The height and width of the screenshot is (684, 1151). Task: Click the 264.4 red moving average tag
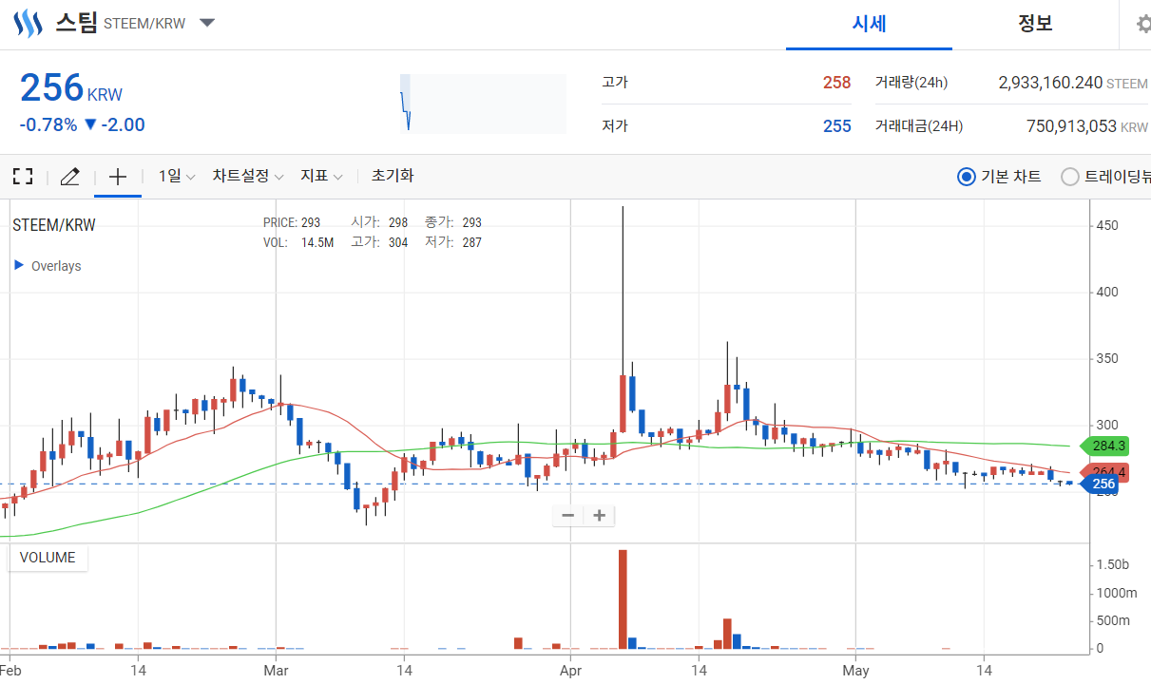[x=1106, y=472]
